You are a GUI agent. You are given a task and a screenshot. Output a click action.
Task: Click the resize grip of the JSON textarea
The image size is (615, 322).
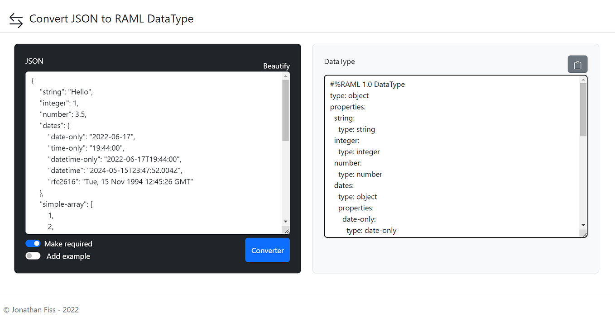coord(287,231)
